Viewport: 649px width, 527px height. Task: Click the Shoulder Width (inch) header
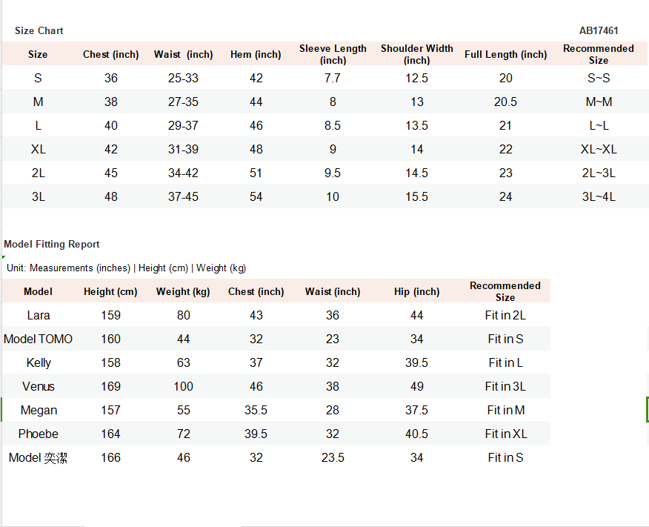click(417, 54)
